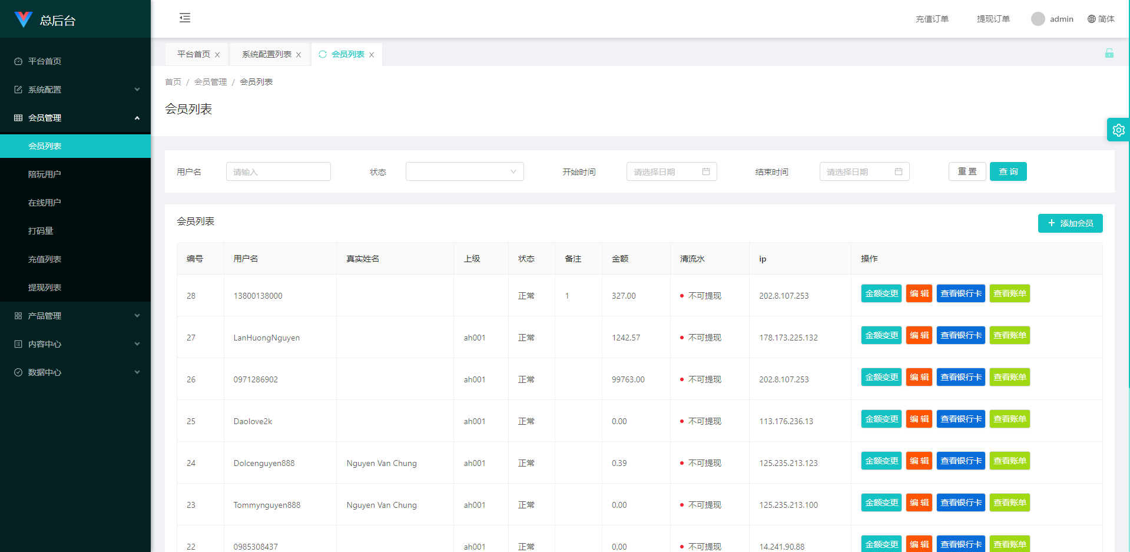The image size is (1130, 552).
Task: Click the 用户名 input field
Action: (x=278, y=171)
